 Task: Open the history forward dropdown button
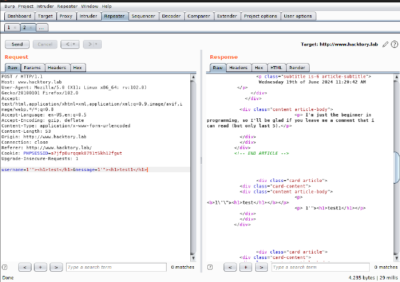(92, 44)
